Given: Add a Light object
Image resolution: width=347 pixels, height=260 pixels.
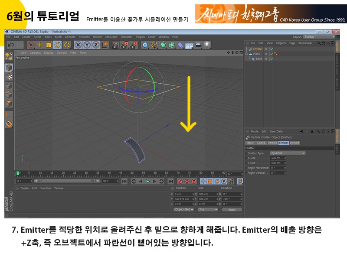Looking at the screenshot, I should 207,45.
